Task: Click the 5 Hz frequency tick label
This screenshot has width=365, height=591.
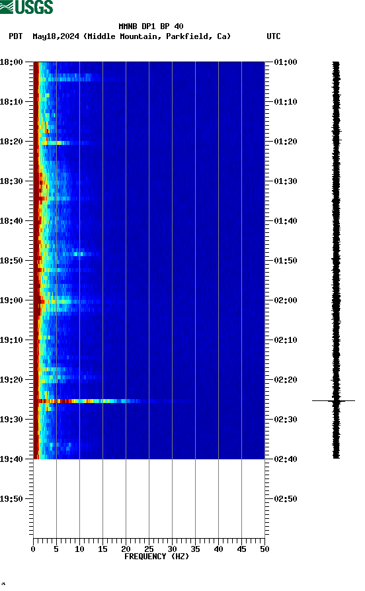Action: (56, 549)
